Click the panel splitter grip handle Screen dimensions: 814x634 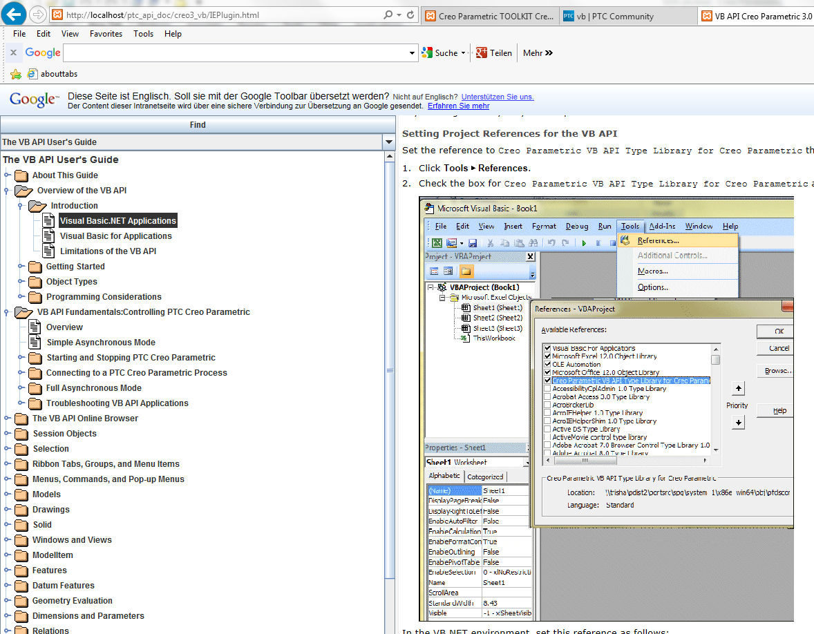[390, 370]
